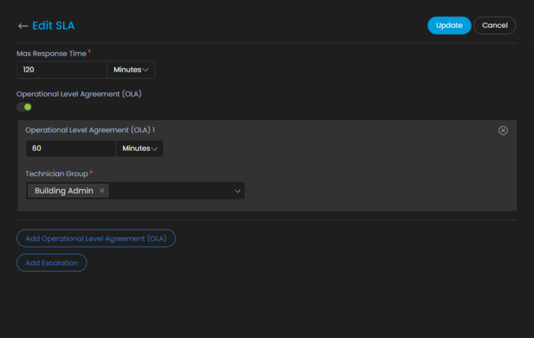The width and height of the screenshot is (534, 338).
Task: Select the Building Admin chip label
Action: pos(64,191)
